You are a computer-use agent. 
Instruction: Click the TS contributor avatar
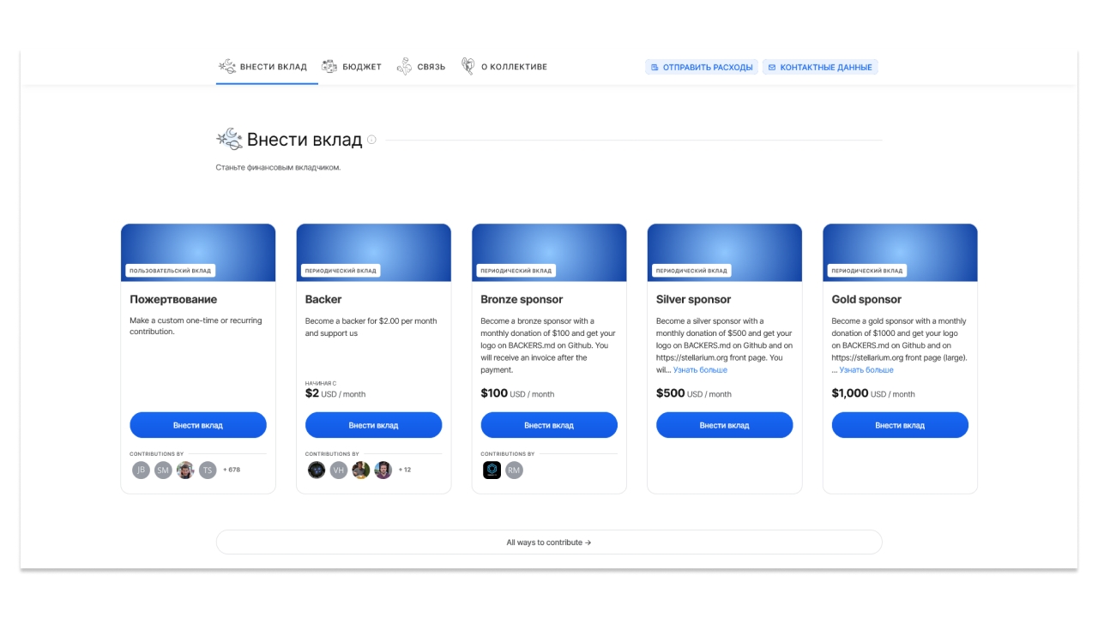[208, 470]
